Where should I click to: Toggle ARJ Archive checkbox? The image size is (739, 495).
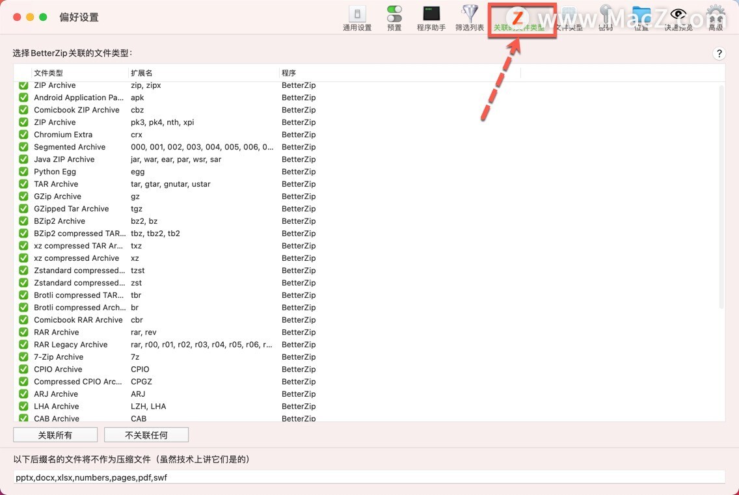23,394
